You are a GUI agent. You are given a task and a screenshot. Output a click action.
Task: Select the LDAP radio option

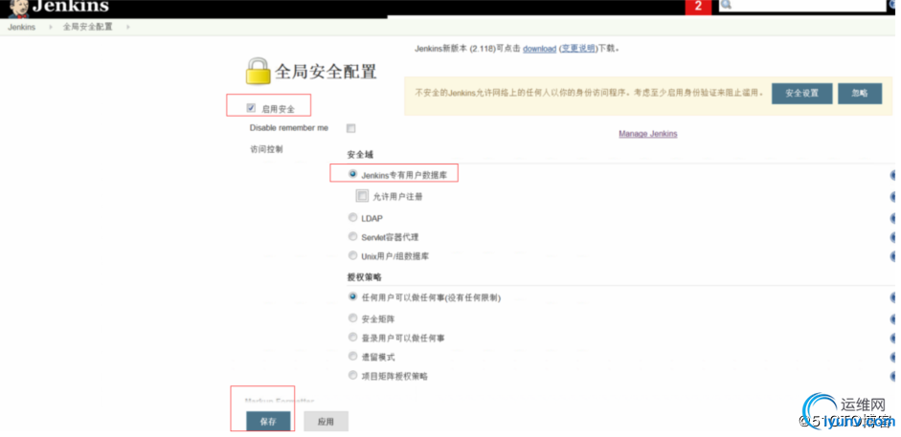pyautogui.click(x=352, y=217)
